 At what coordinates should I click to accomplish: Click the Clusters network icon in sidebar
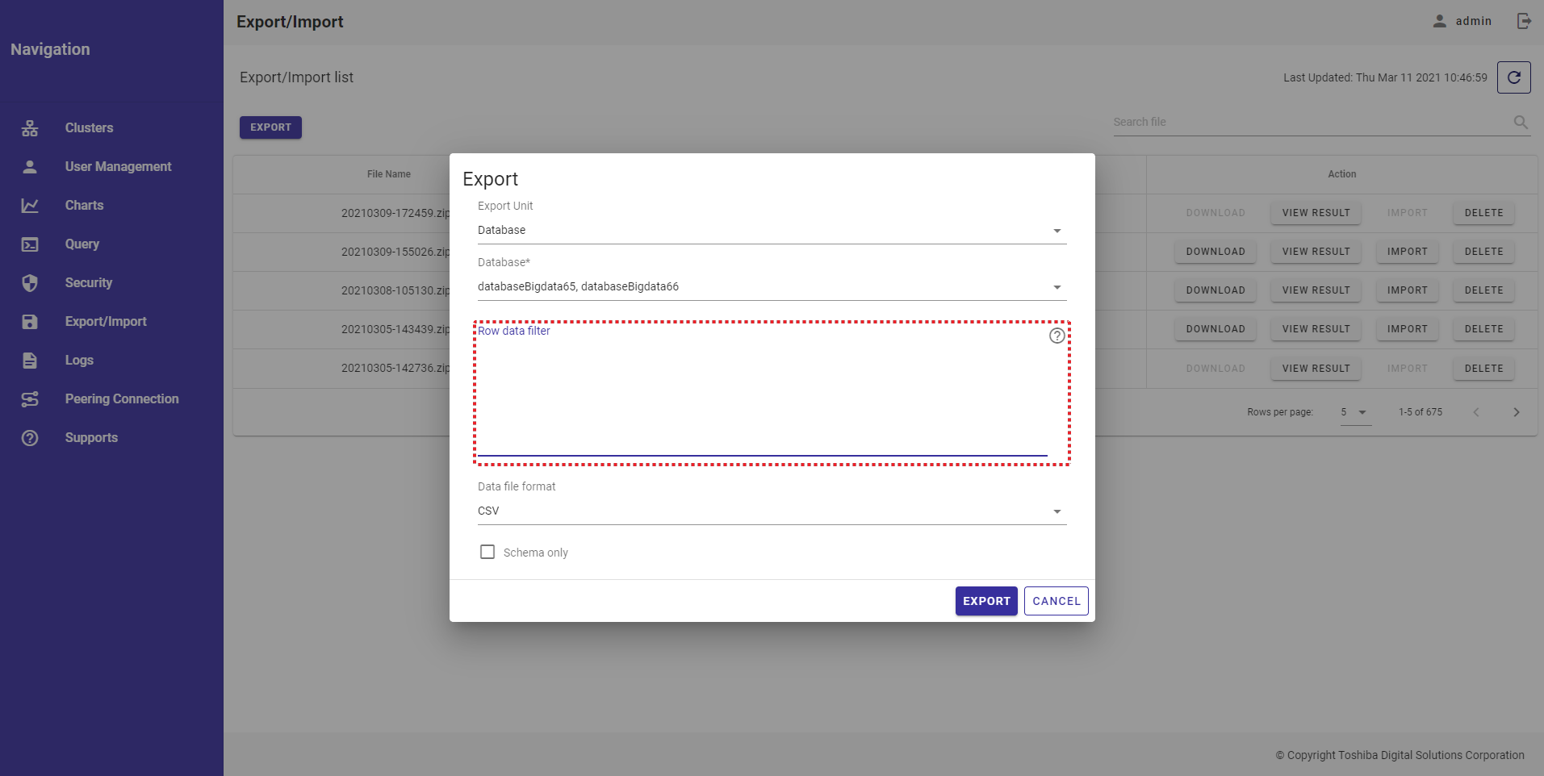[30, 128]
